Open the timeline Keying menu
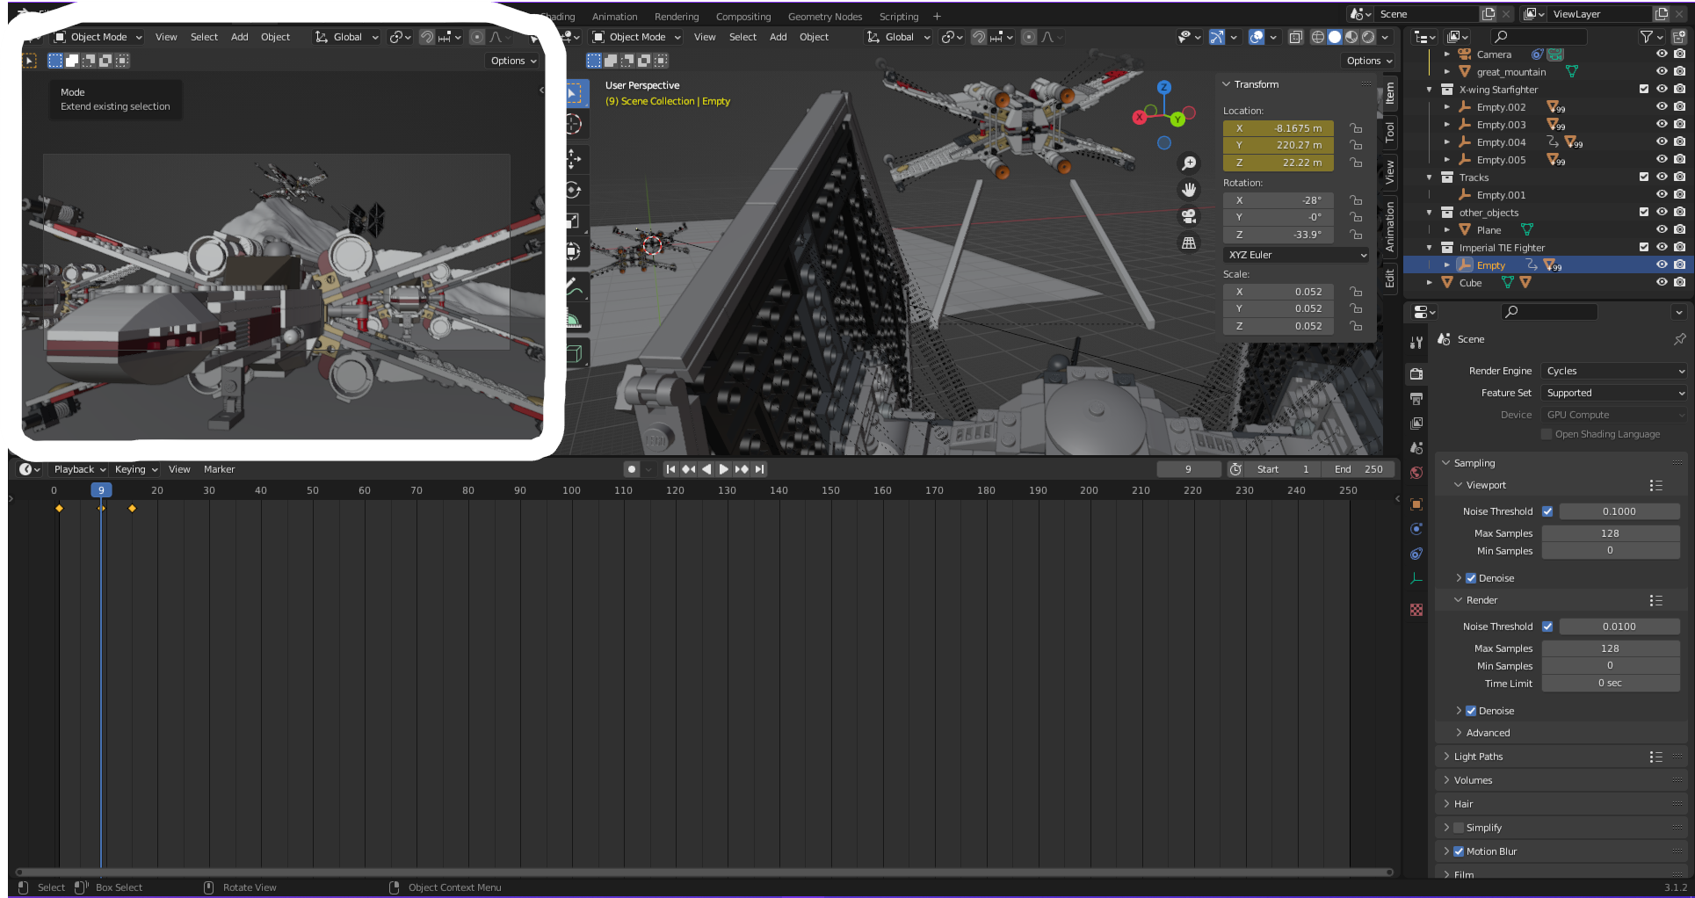Screen dimensions: 1695x898 click(135, 469)
